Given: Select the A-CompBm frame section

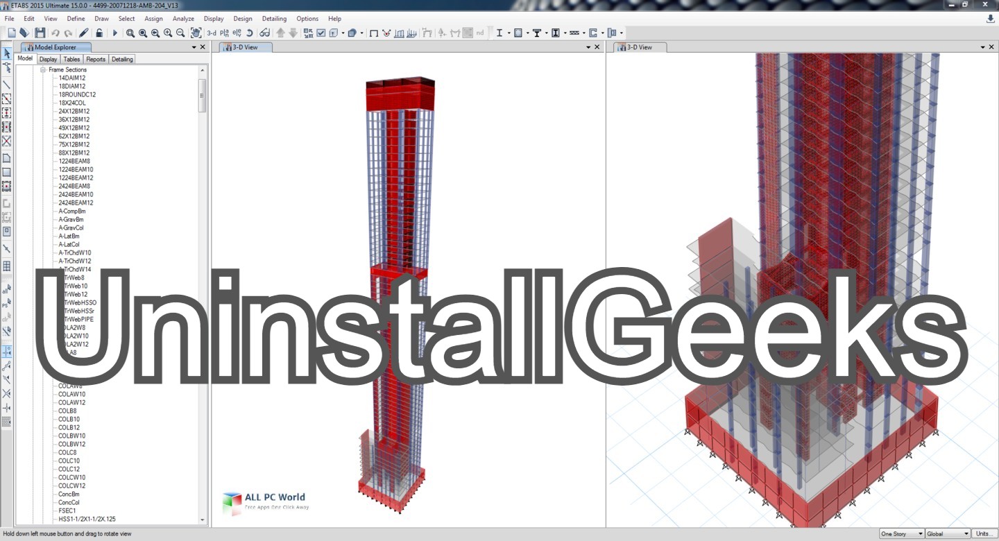Looking at the screenshot, I should click(72, 211).
